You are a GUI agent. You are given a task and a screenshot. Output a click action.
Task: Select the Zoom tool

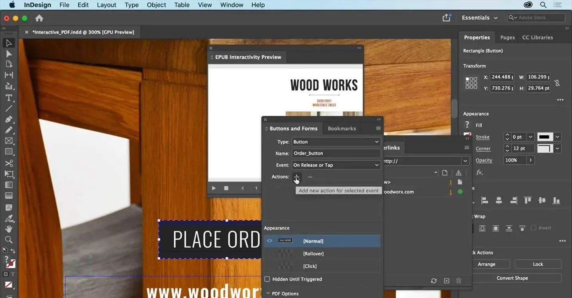pyautogui.click(x=8, y=239)
